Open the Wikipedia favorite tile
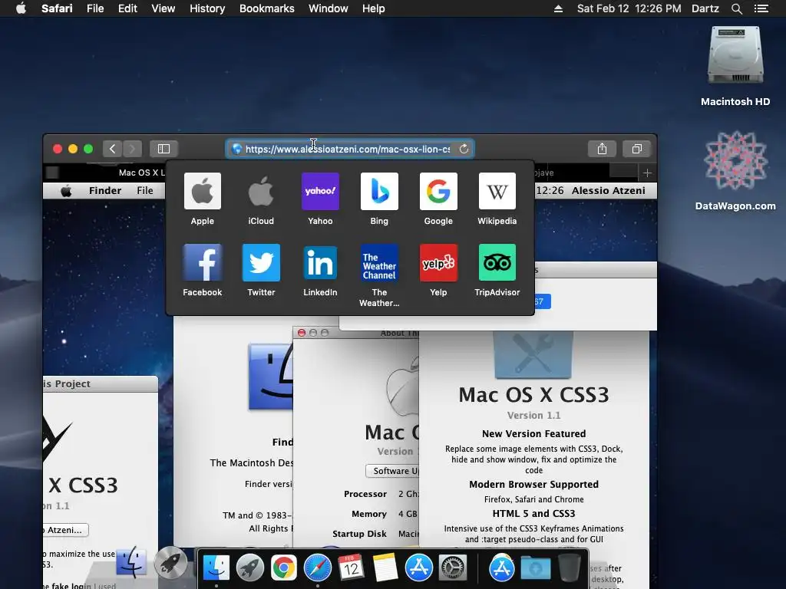Screen dimensions: 786x589 [497, 199]
